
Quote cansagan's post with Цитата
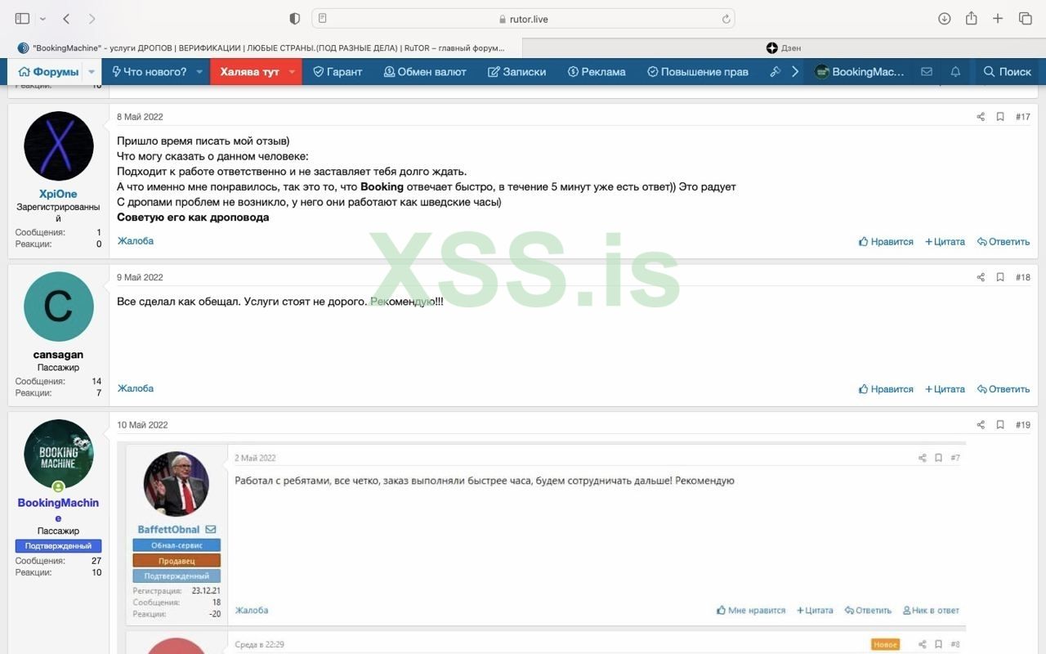tap(945, 389)
